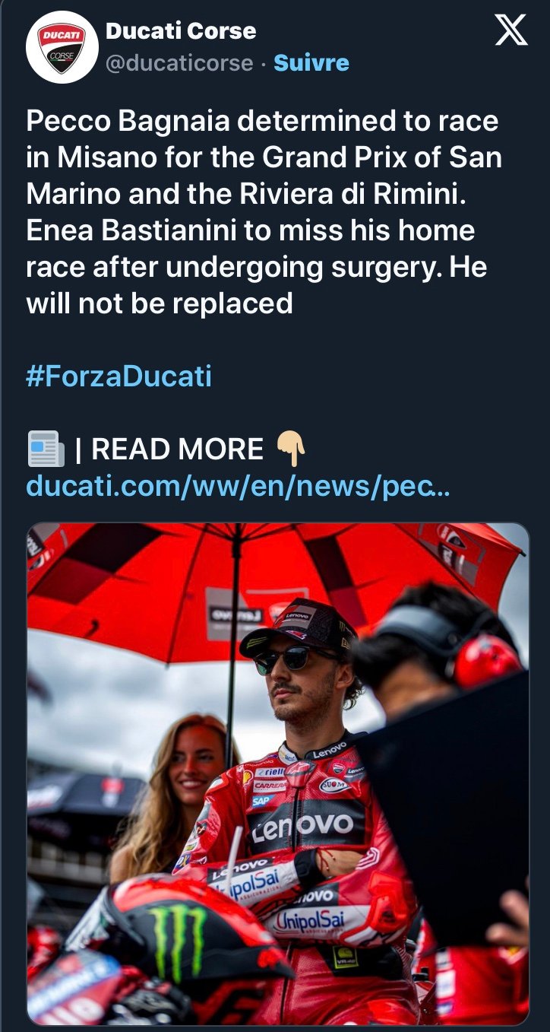Image resolution: width=550 pixels, height=1032 pixels.
Task: Click the Ducati Corse profile avatar
Action: point(62,47)
